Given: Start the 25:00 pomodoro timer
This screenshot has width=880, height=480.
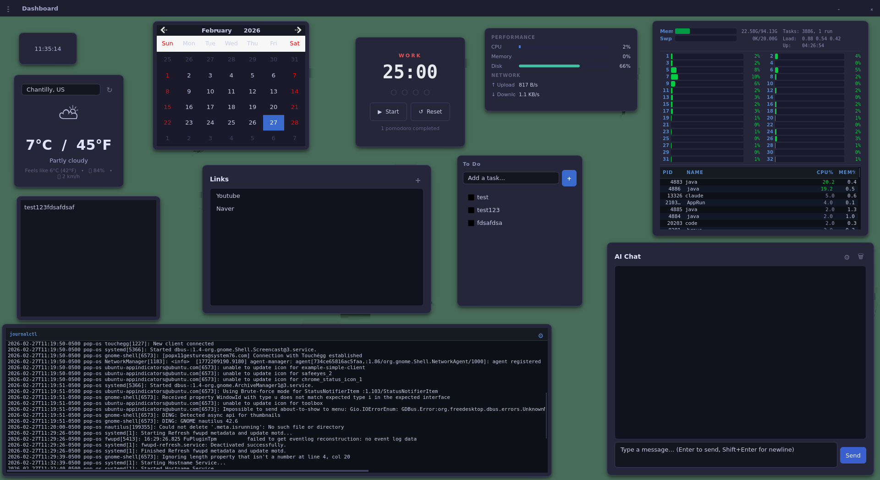Looking at the screenshot, I should click(x=388, y=111).
